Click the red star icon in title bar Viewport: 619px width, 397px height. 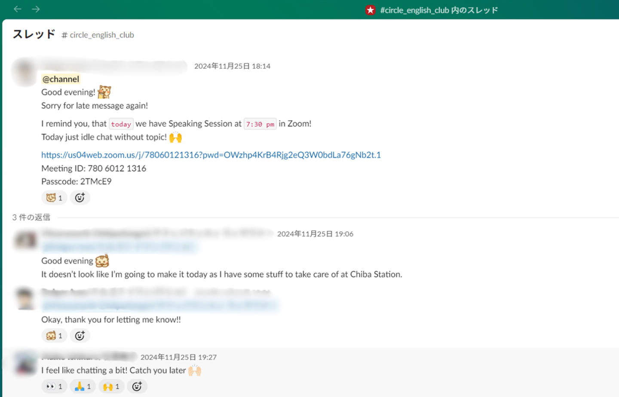click(370, 10)
